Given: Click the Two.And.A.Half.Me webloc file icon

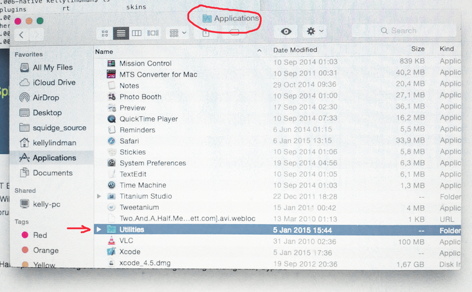Looking at the screenshot, I should [x=112, y=218].
